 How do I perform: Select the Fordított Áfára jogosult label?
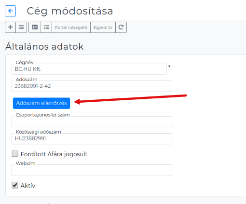[54, 154]
